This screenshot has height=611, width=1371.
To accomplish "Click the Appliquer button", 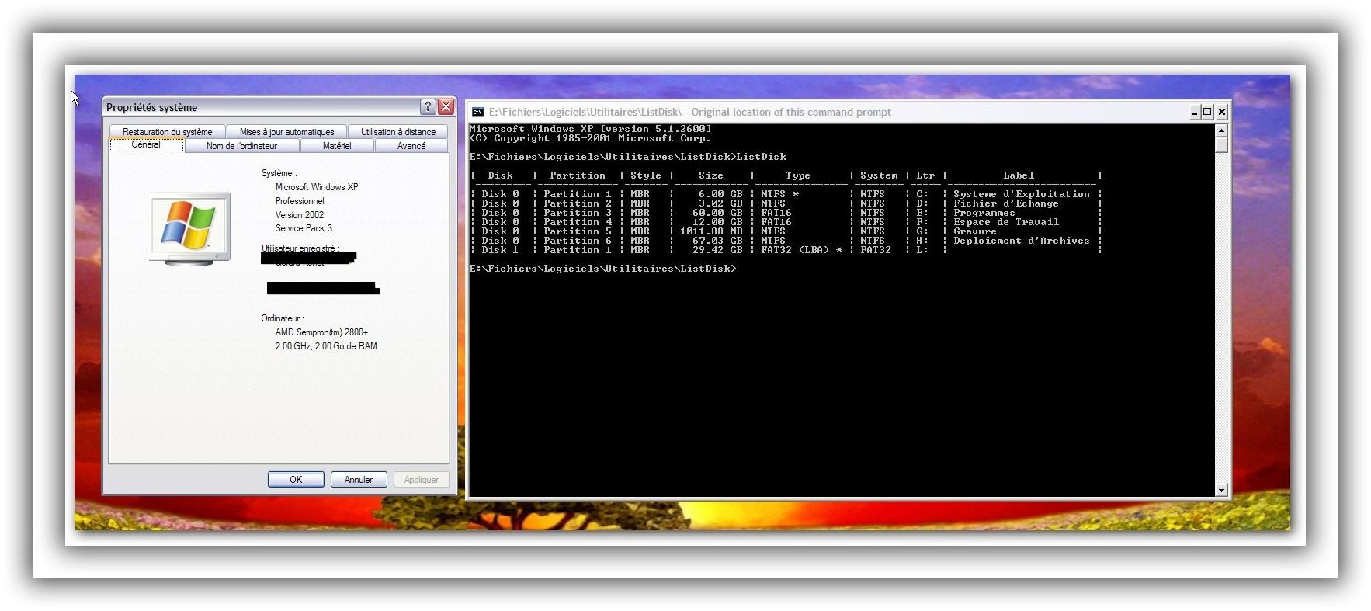I will 422,480.
